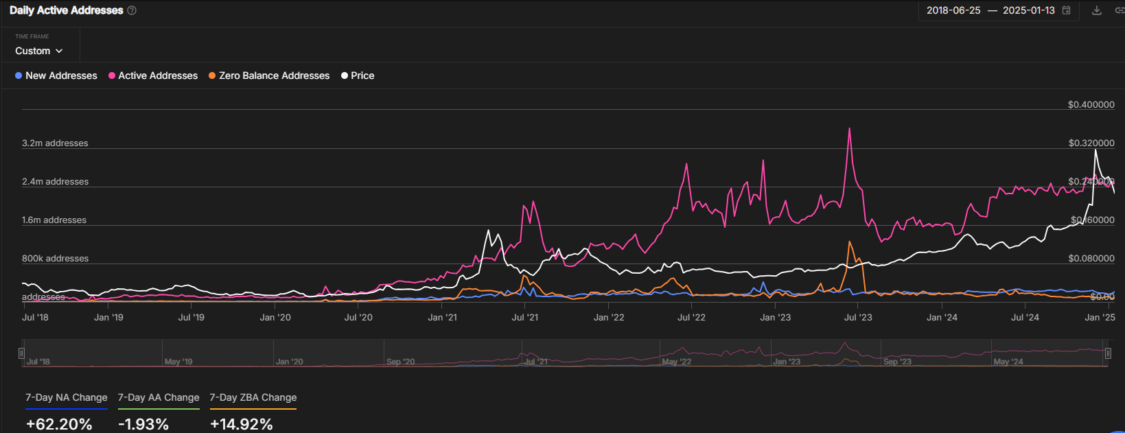Click the Jul '18 main x-axis label

(35, 318)
